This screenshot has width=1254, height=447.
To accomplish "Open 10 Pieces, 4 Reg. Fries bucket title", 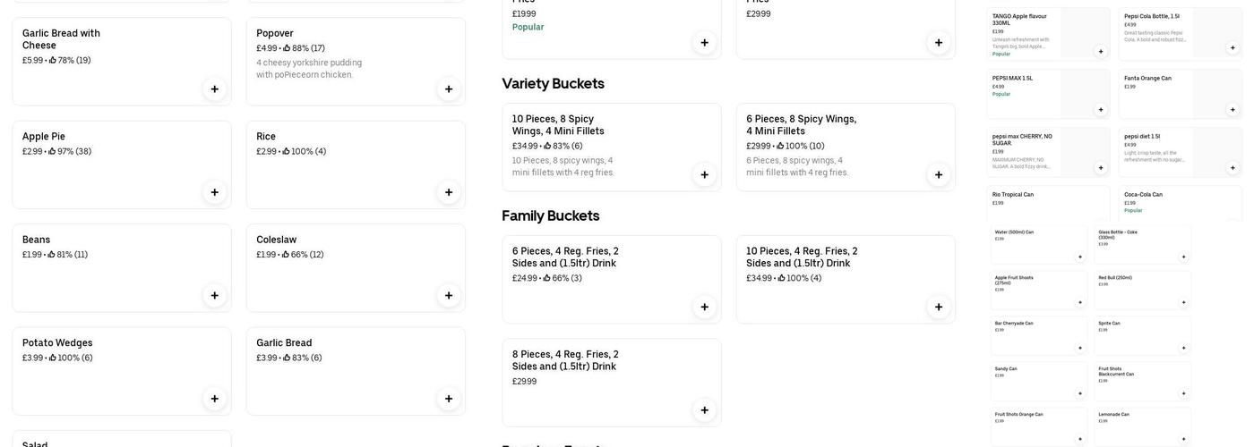I will pyautogui.click(x=801, y=257).
